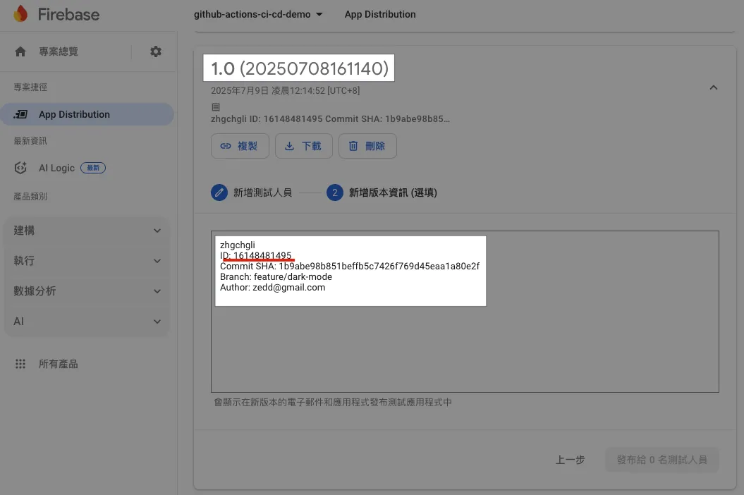The width and height of the screenshot is (744, 495).
Task: Click the 複製 button
Action: (238, 146)
